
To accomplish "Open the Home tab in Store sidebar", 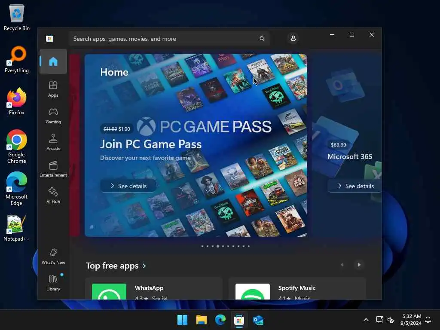I will coord(53,61).
